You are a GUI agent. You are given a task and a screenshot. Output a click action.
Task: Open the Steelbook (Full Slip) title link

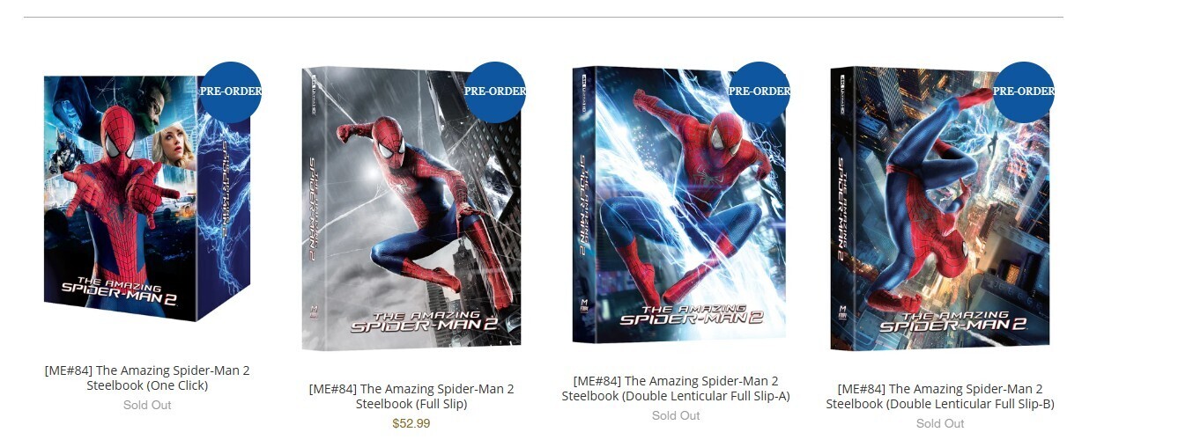coord(411,397)
